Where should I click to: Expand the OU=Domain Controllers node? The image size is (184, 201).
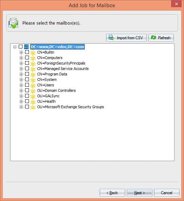pyautogui.click(x=21, y=91)
